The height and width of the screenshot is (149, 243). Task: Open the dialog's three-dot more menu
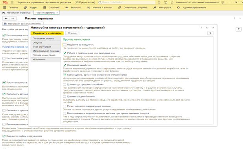(x=201, y=28)
